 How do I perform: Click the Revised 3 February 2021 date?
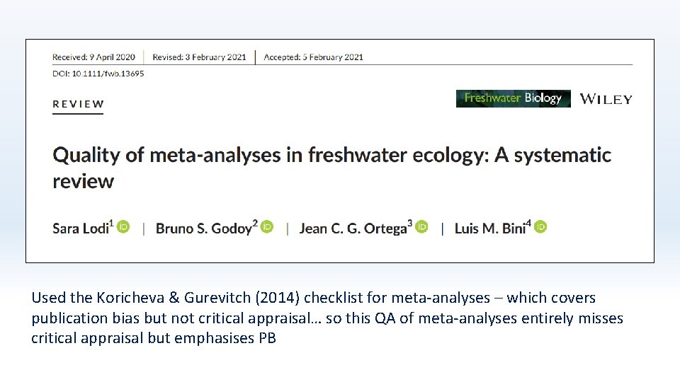click(x=200, y=57)
